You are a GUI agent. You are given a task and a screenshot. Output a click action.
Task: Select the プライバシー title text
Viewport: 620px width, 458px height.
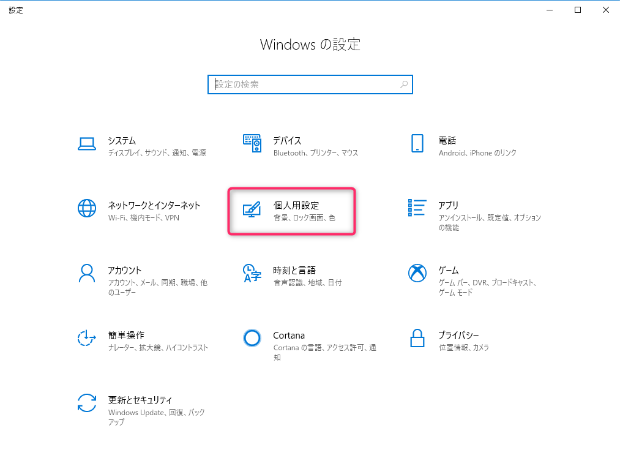(458, 335)
